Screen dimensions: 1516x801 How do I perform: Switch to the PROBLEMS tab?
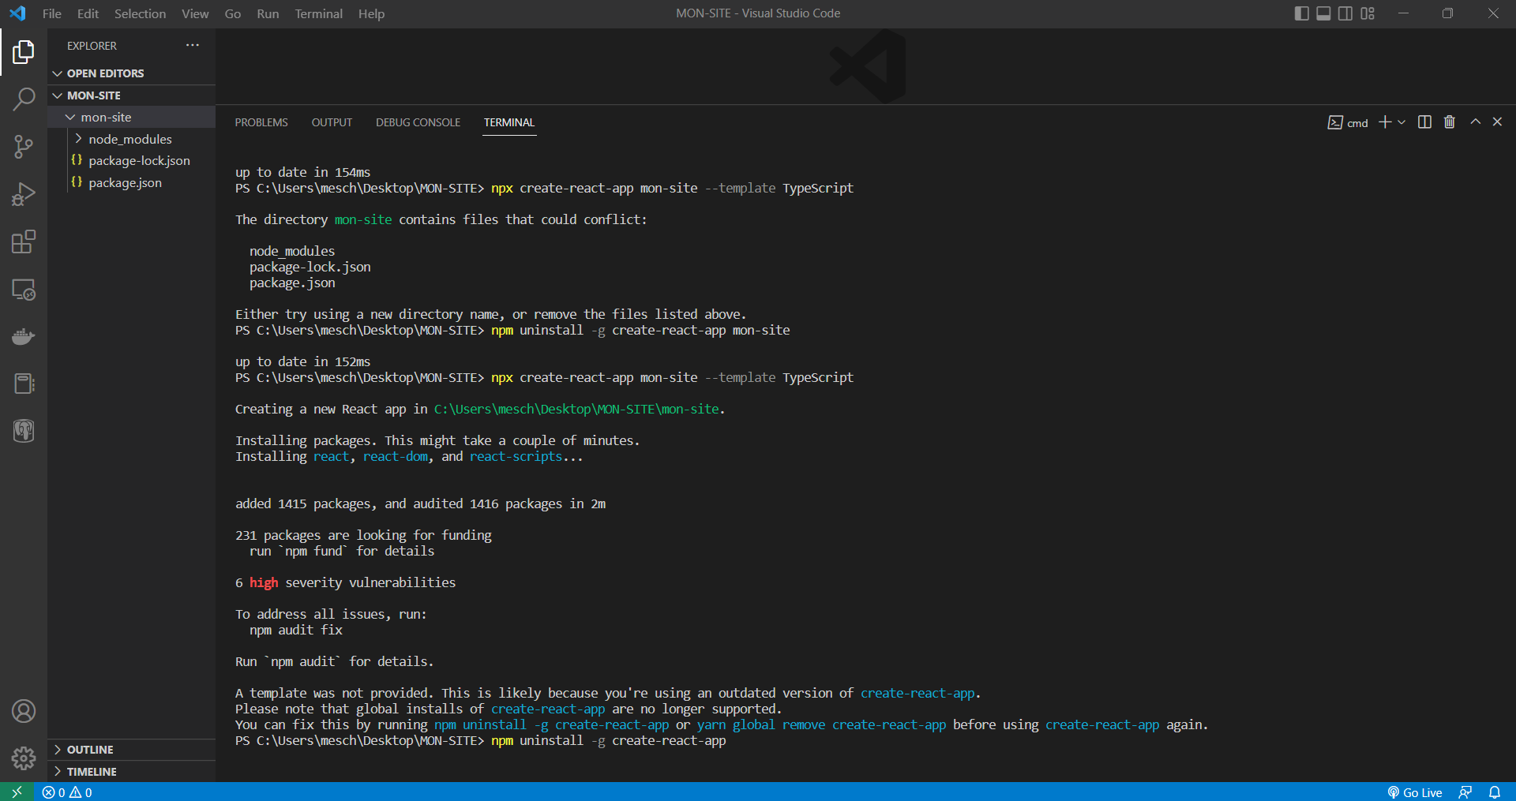coord(261,122)
